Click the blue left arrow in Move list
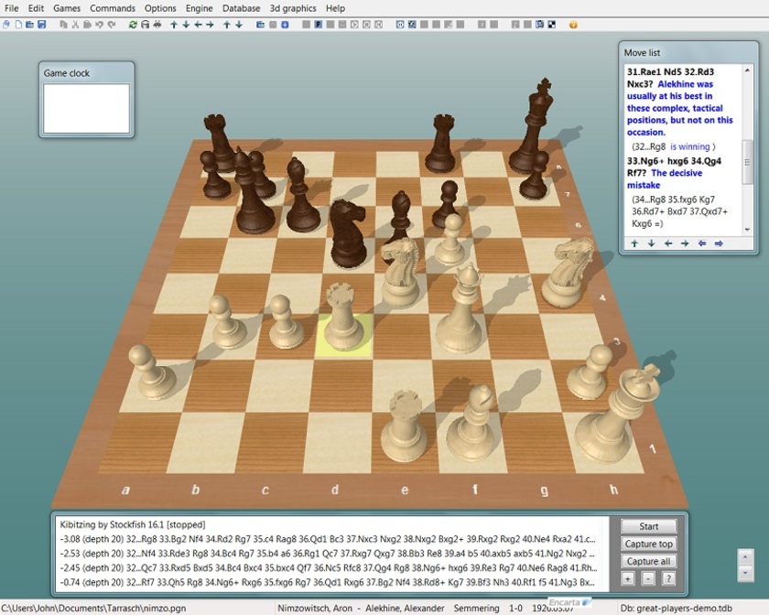This screenshot has height=615, width=769. tap(702, 243)
